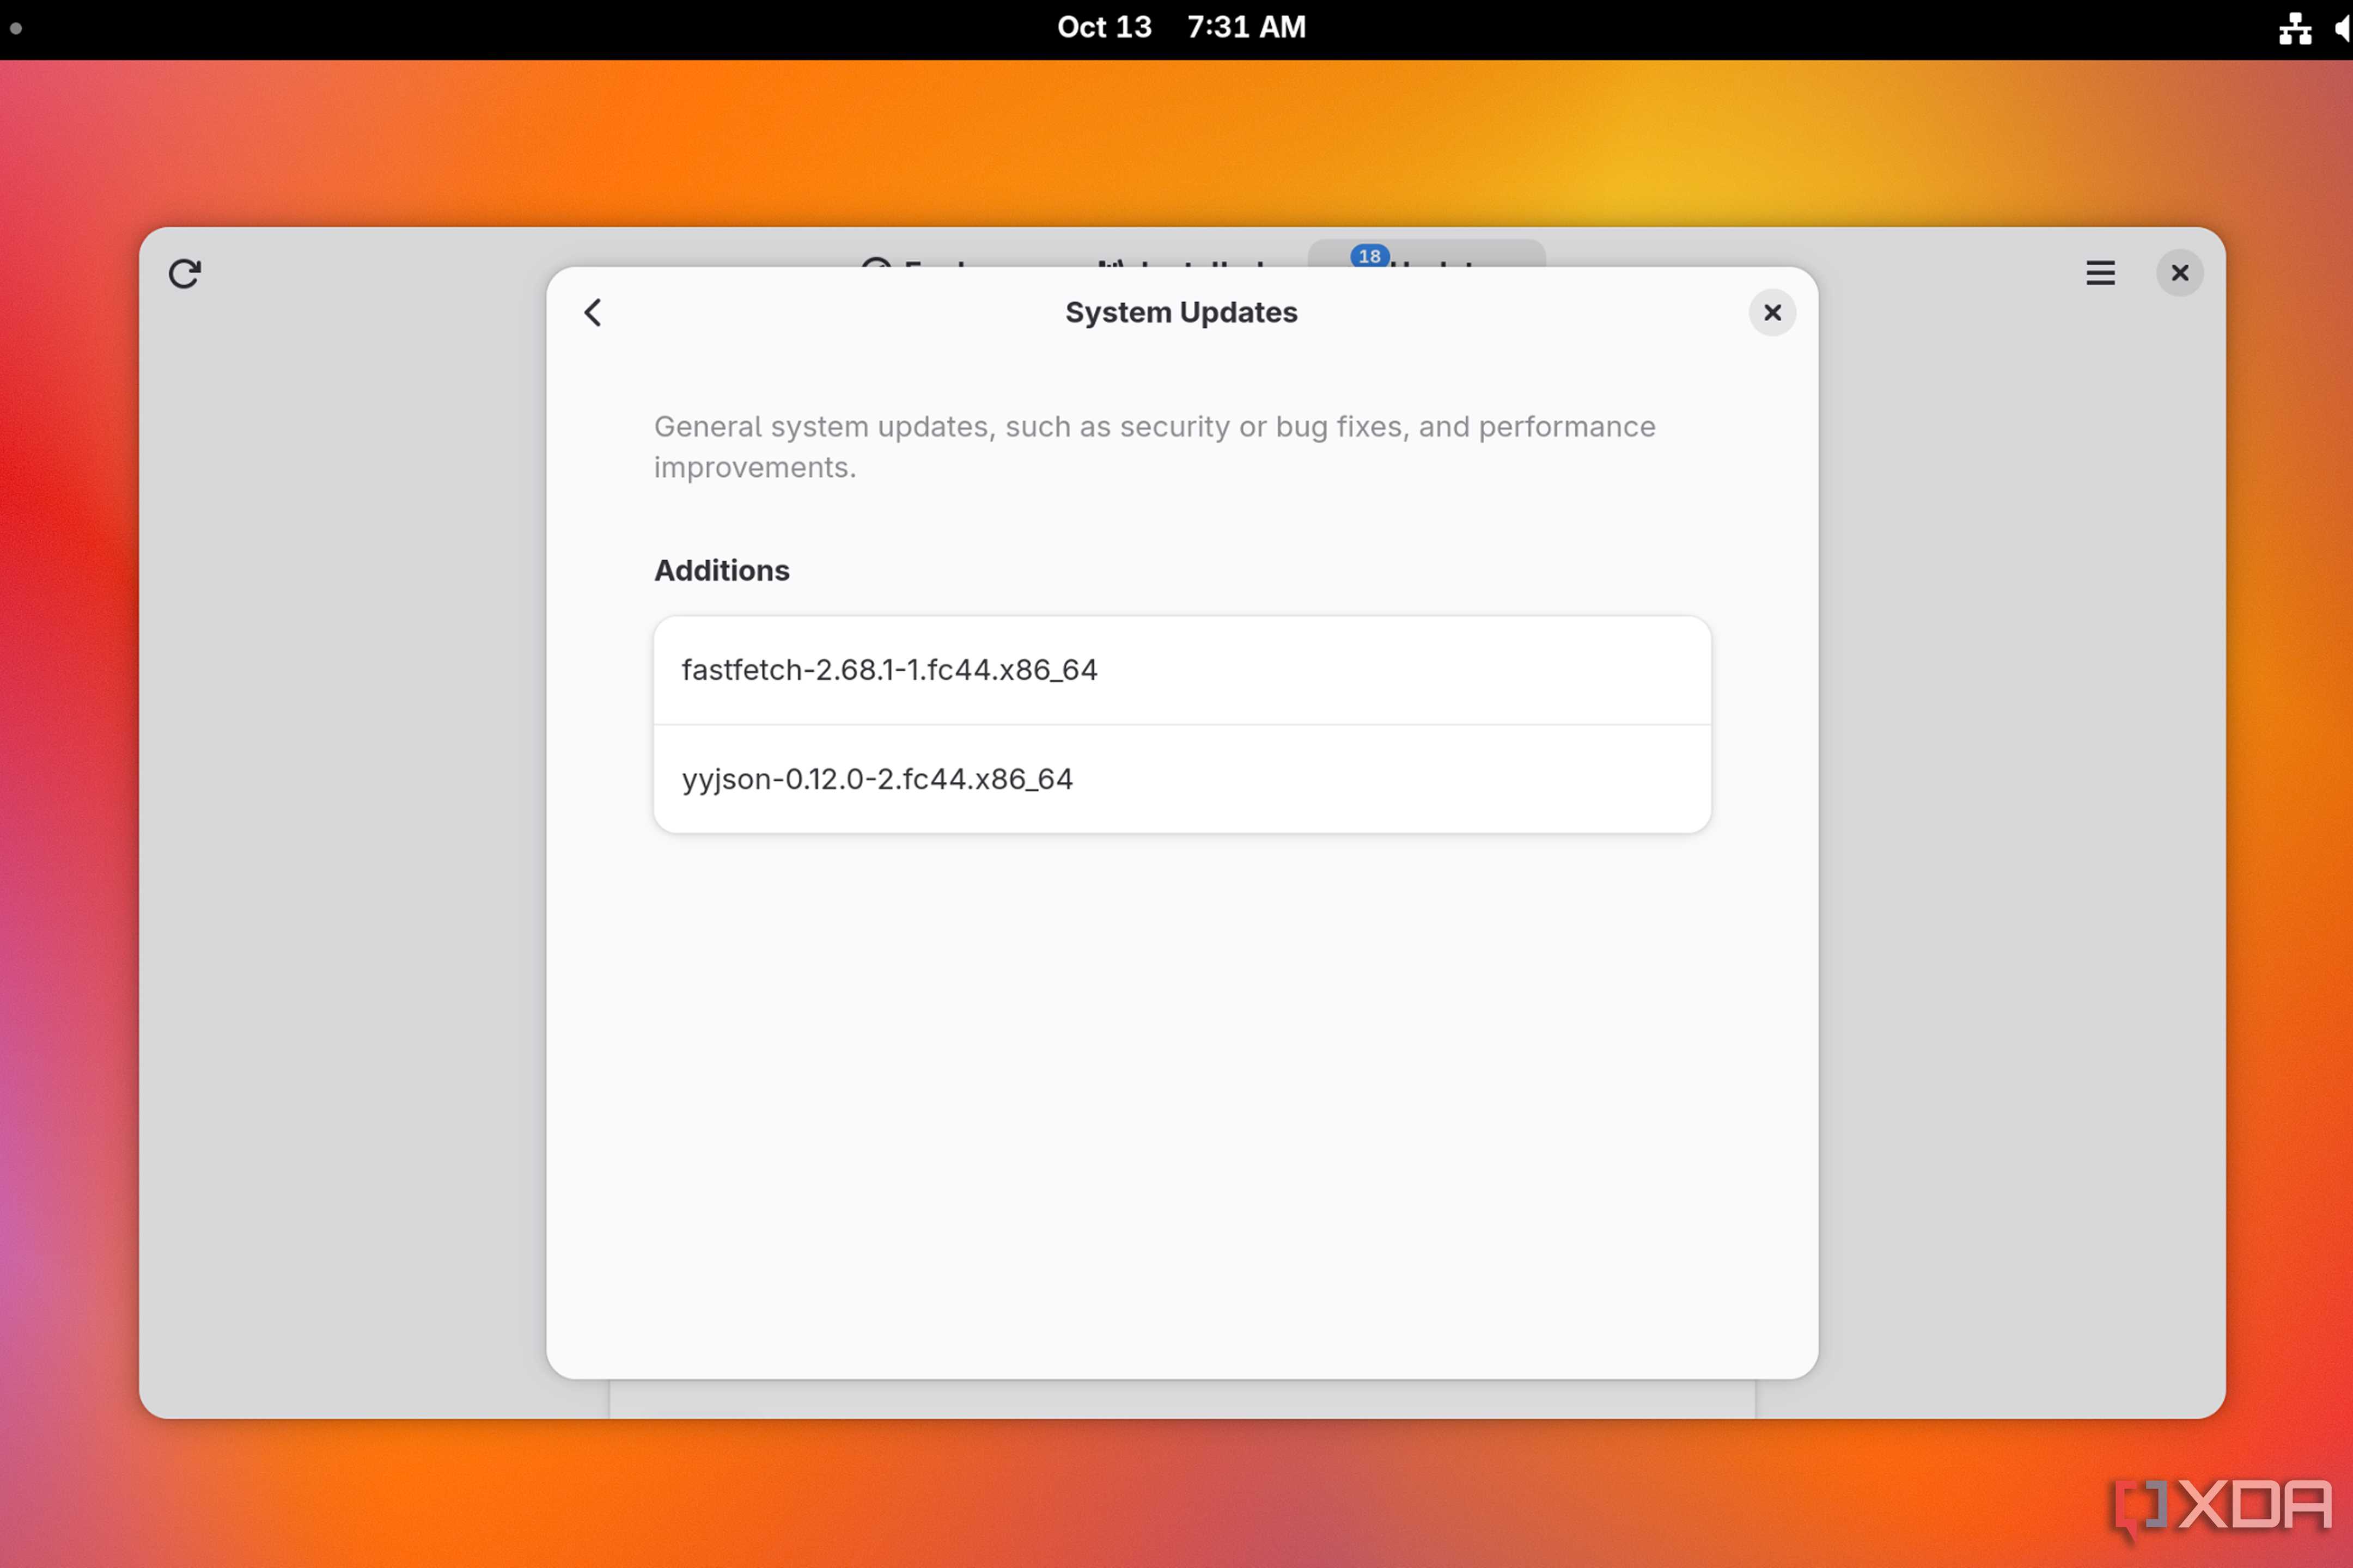
Task: Open the hamburger main menu
Action: [2100, 273]
